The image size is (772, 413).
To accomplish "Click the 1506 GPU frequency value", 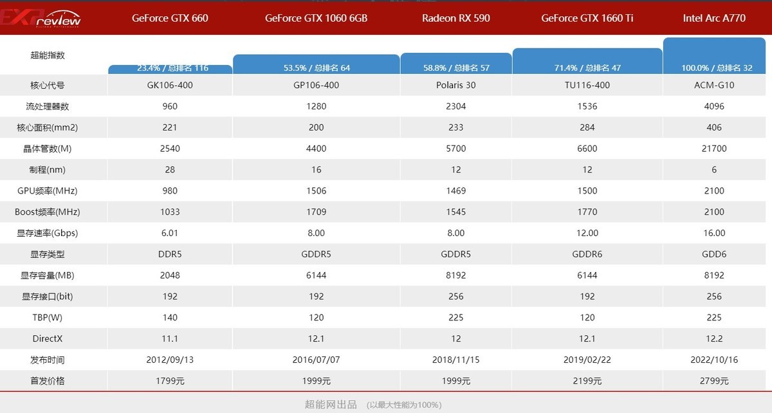I will click(x=316, y=190).
